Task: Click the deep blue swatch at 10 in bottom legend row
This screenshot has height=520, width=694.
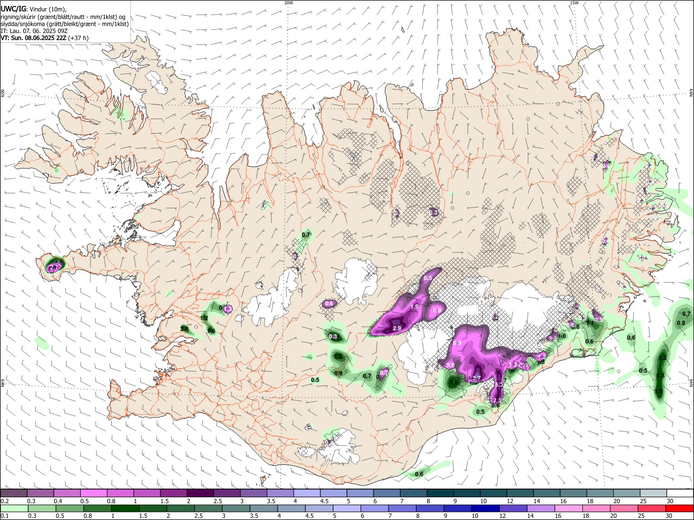Action: coord(485,508)
